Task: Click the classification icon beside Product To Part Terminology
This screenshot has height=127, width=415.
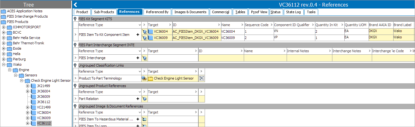Action: [144, 78]
